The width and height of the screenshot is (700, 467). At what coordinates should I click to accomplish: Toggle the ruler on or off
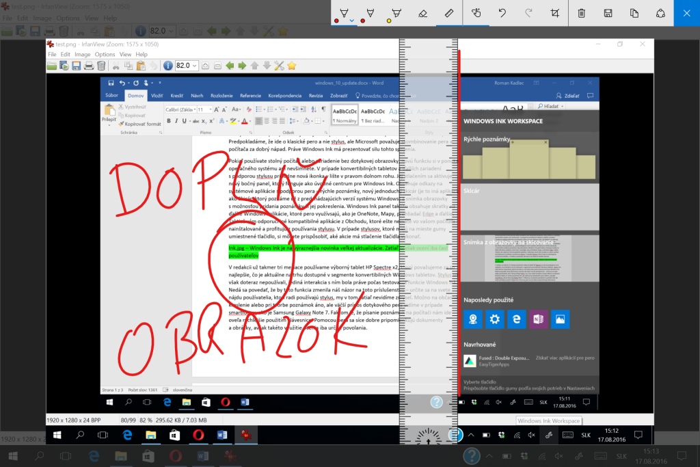click(448, 12)
